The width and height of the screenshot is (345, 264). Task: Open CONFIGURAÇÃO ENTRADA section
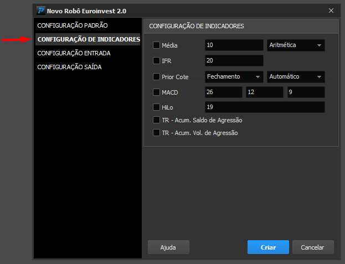point(74,53)
